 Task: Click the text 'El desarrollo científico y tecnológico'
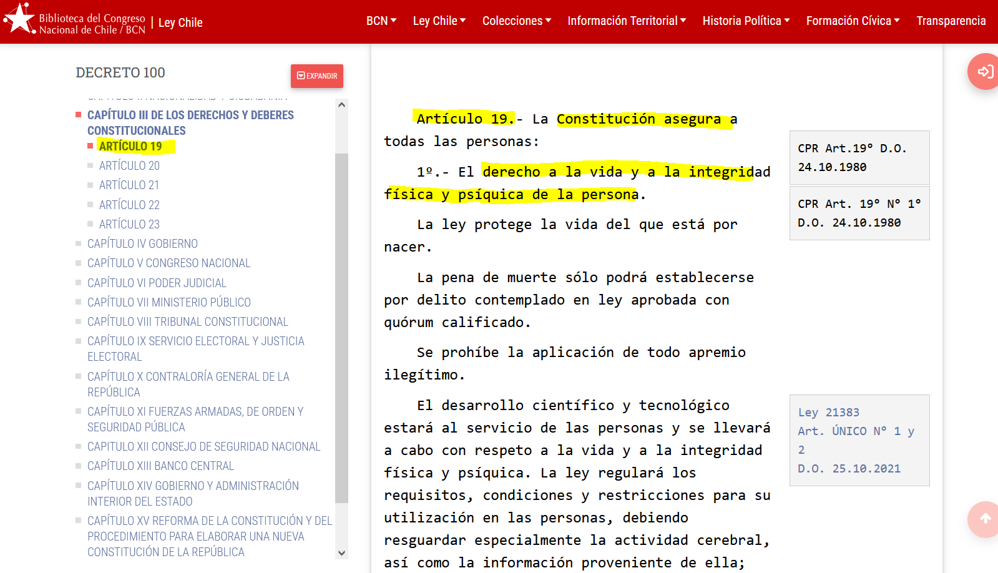[x=573, y=405]
